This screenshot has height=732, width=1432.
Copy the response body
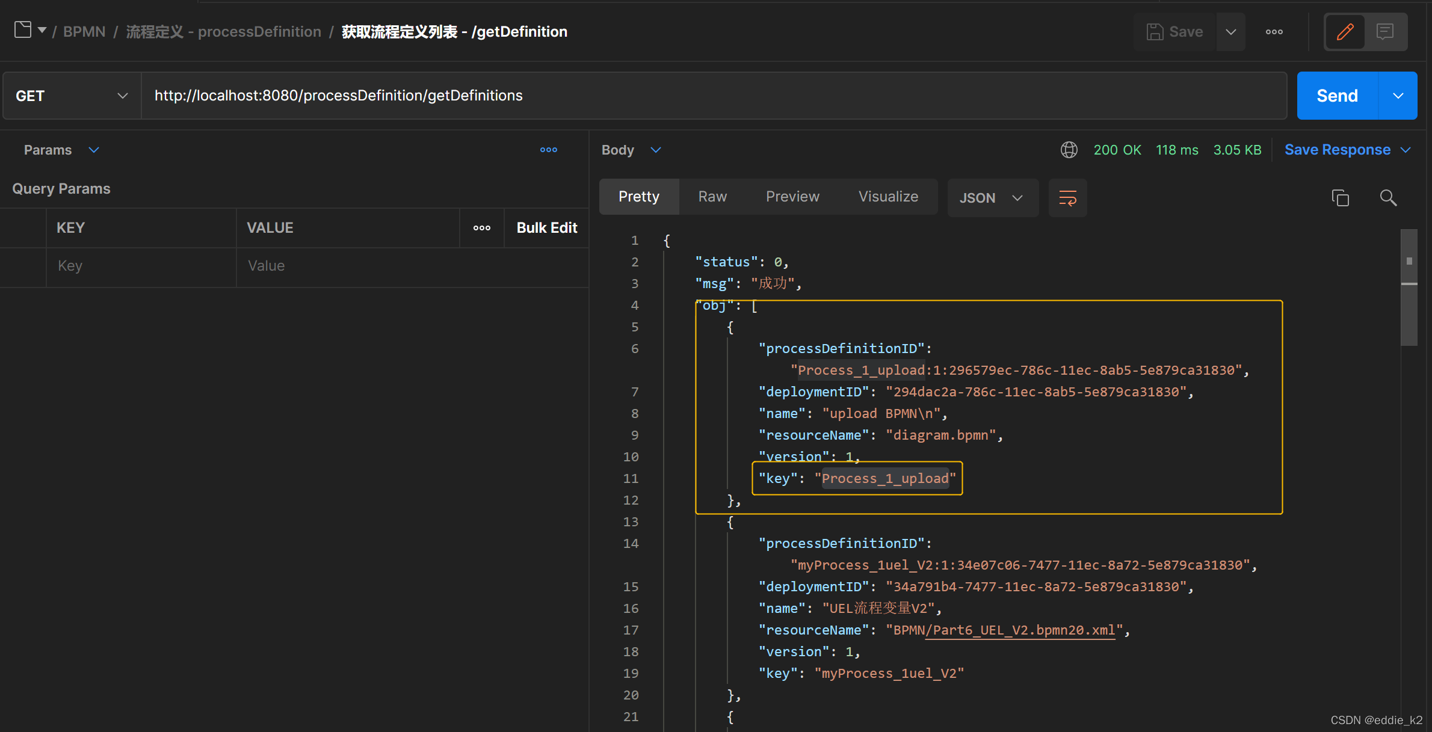[x=1340, y=198]
